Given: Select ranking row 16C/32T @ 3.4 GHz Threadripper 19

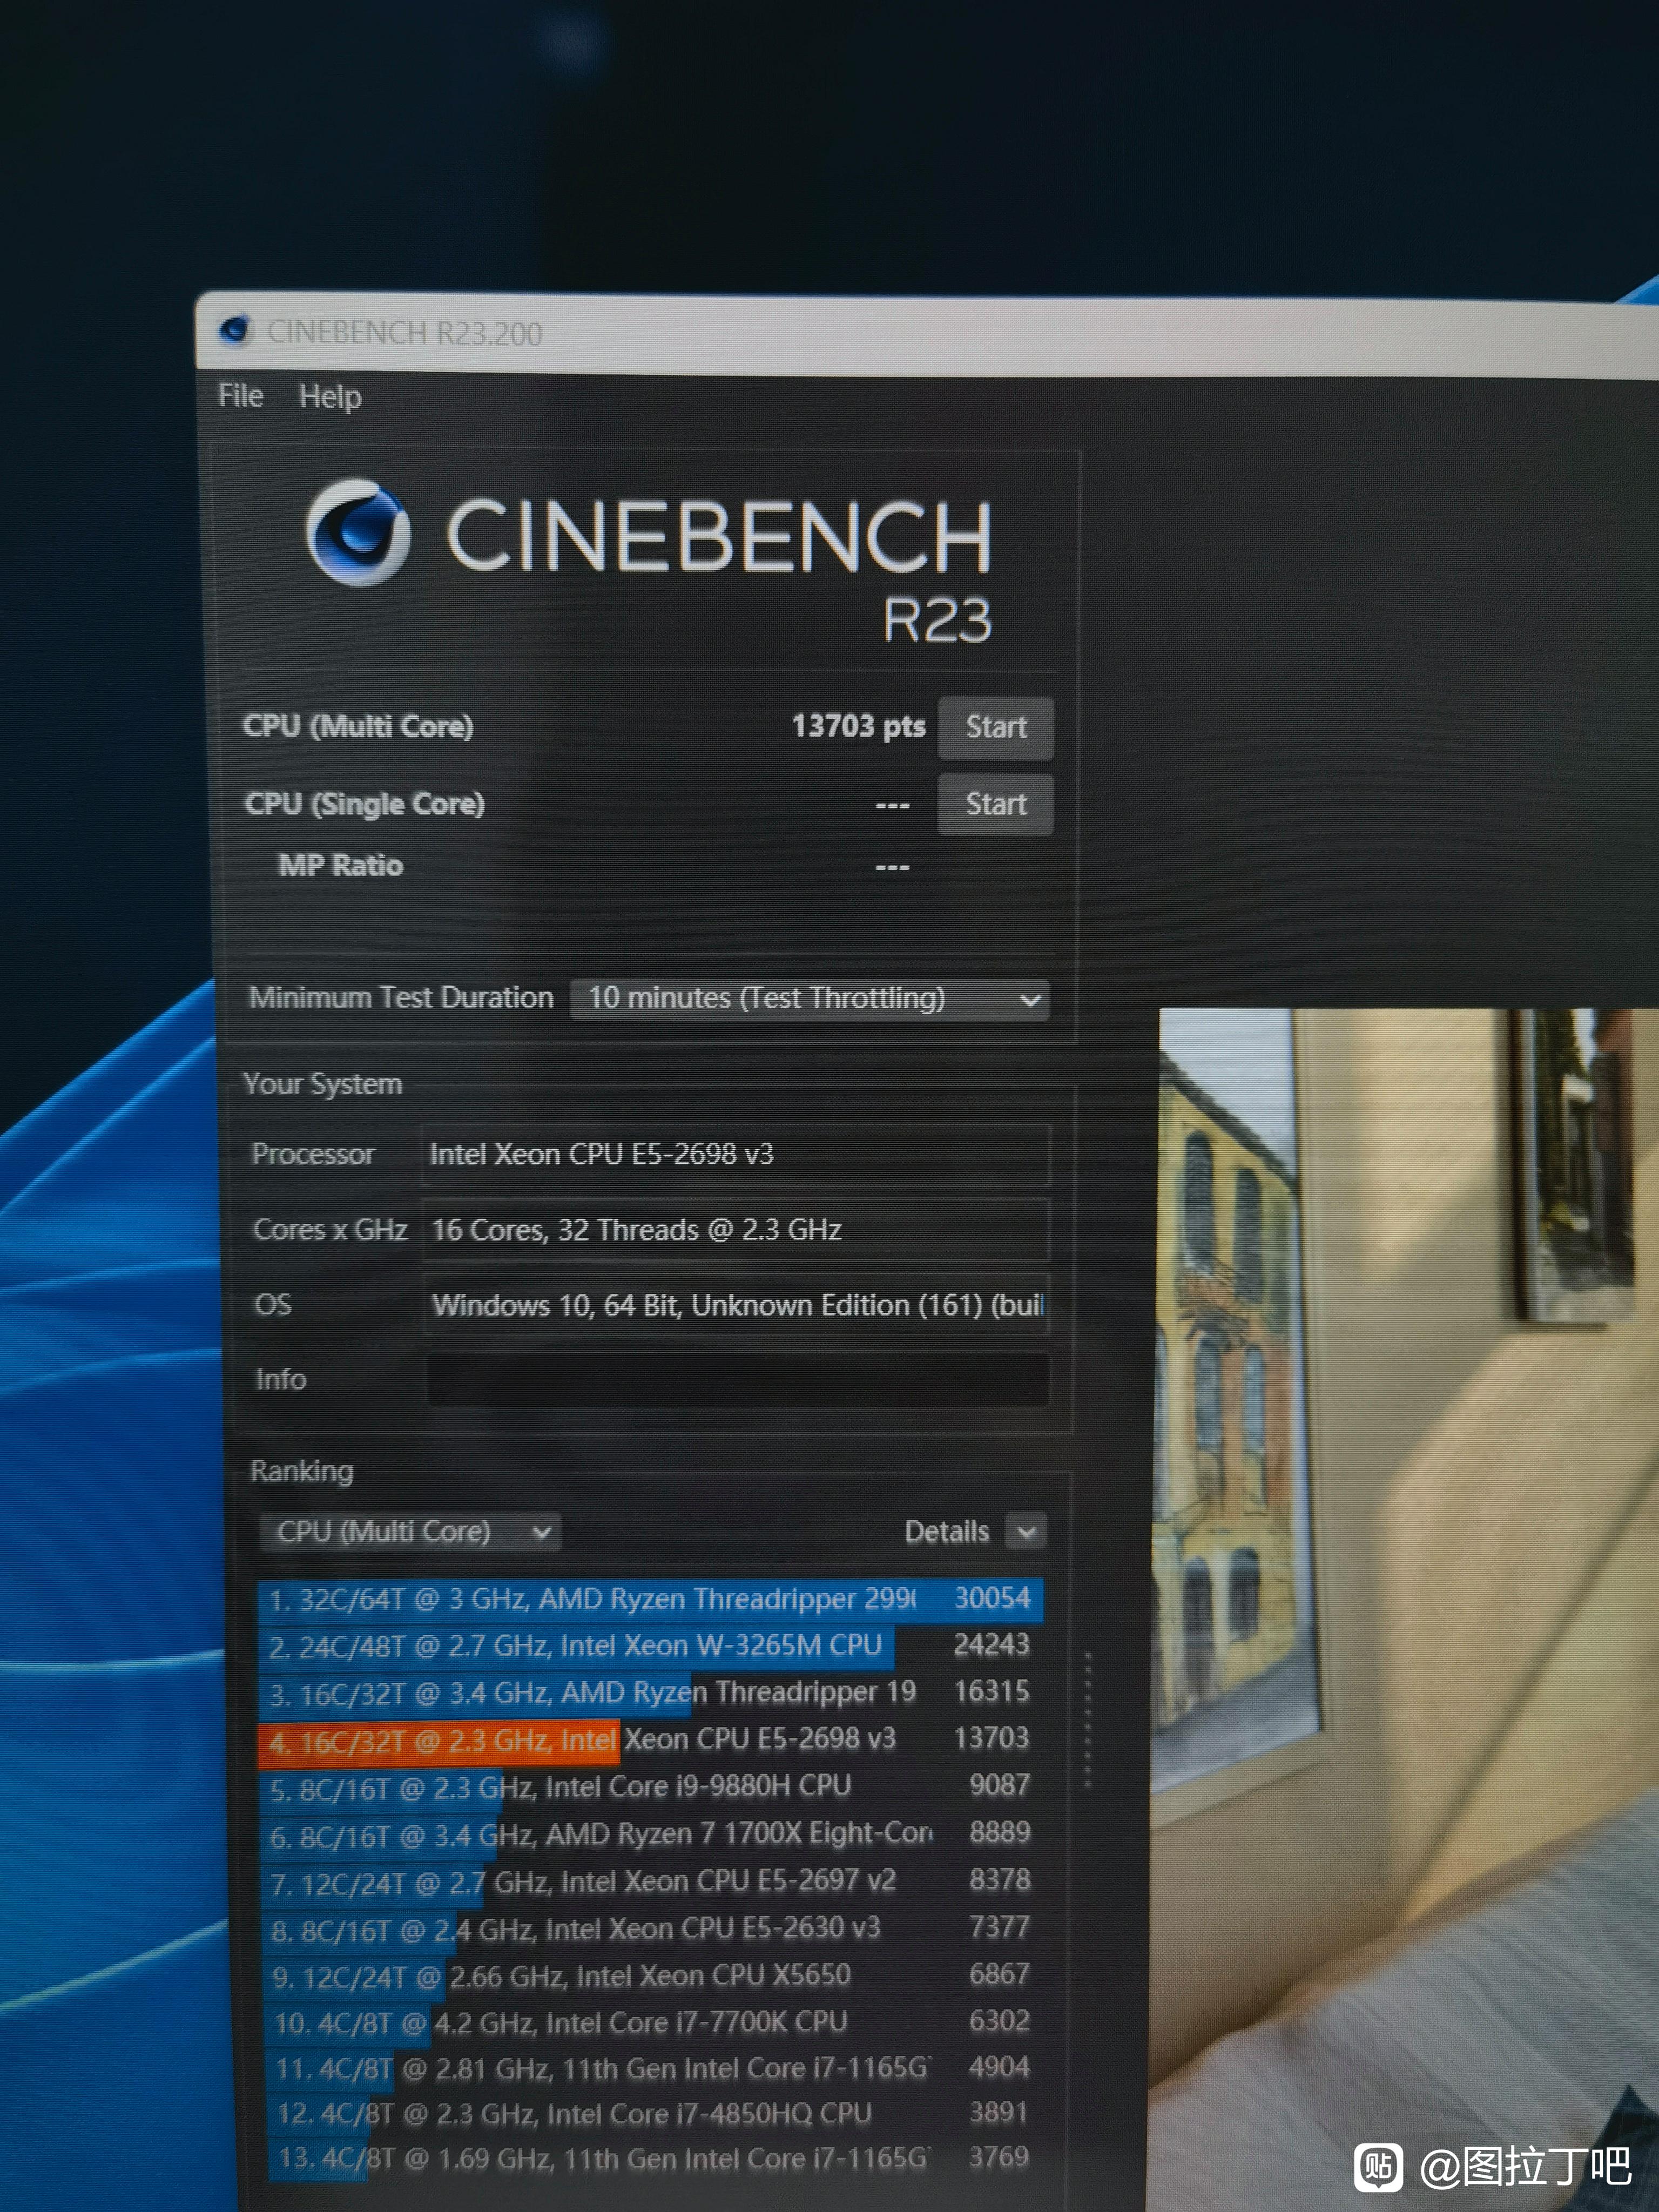Looking at the screenshot, I should tap(650, 1692).
